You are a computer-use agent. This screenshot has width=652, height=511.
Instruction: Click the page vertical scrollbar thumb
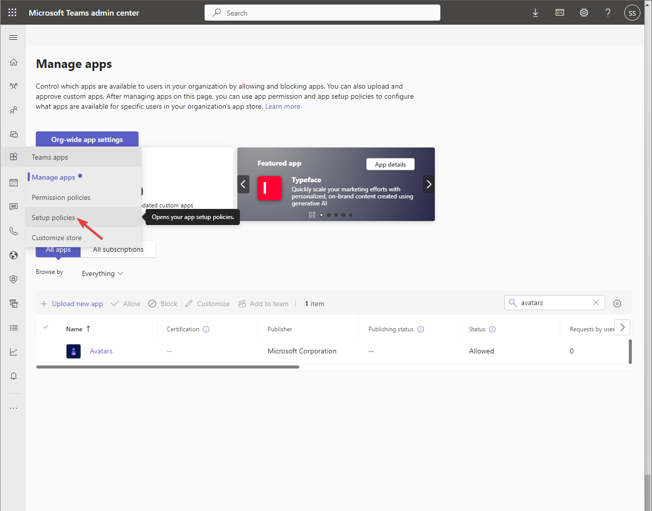(648, 492)
